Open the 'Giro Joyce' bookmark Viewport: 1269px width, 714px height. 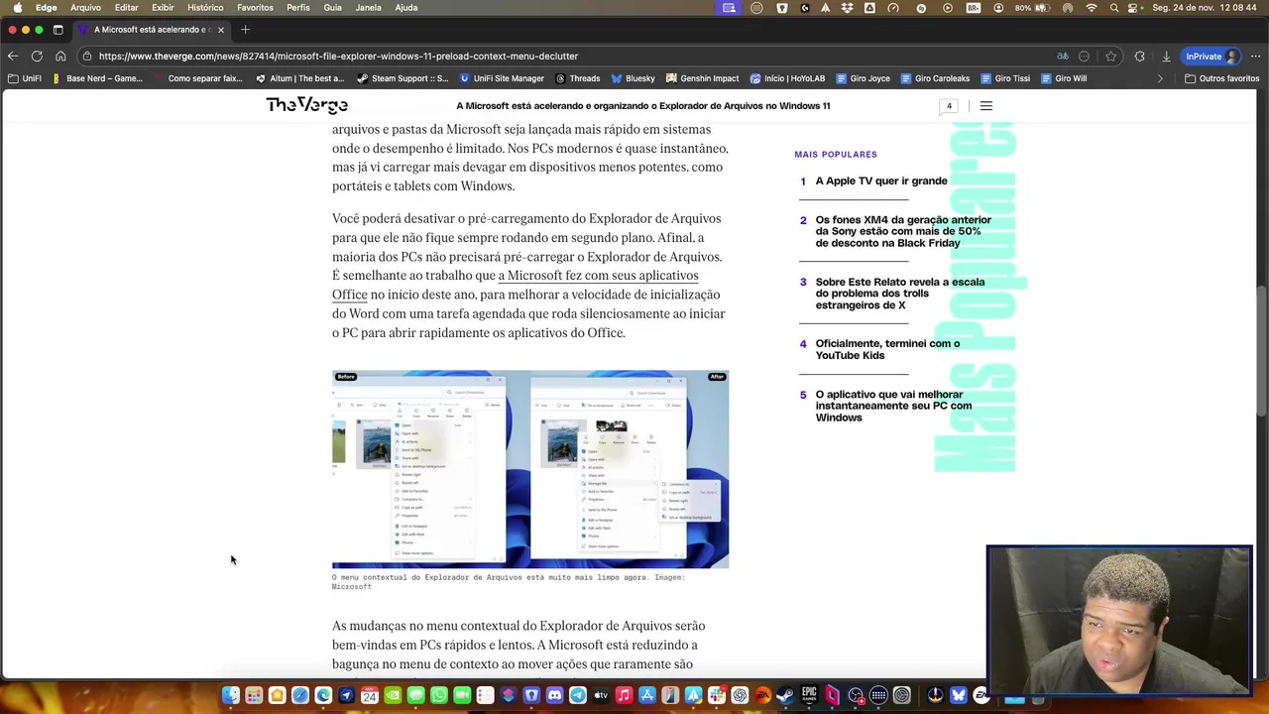coord(864,78)
